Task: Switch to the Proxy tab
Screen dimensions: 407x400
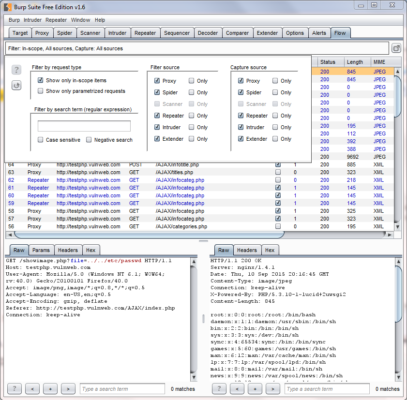Action: [42, 33]
